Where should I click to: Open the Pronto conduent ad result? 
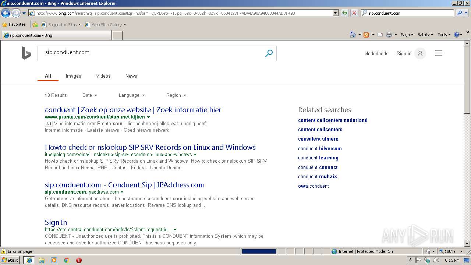pos(133,110)
